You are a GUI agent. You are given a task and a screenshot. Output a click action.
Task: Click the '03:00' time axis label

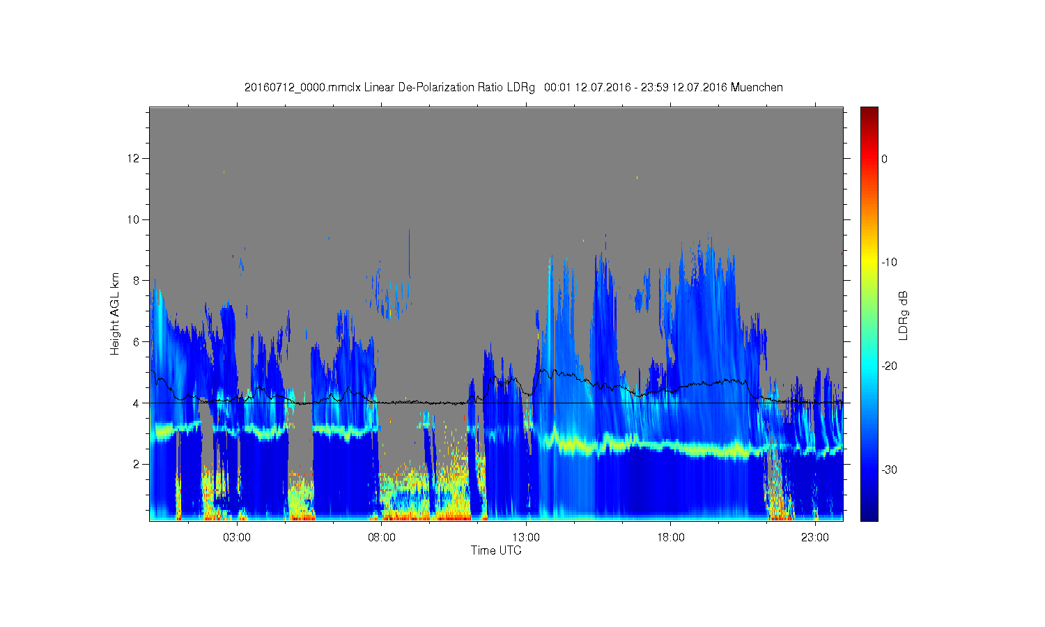coord(237,538)
